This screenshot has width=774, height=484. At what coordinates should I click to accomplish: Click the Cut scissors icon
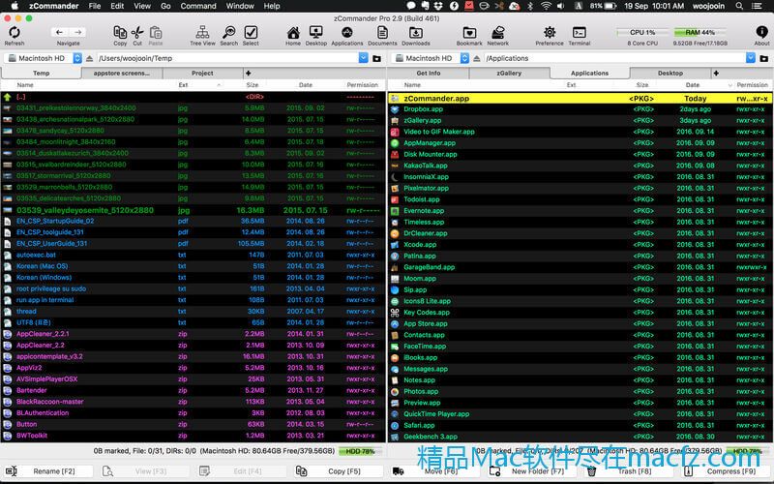137,33
